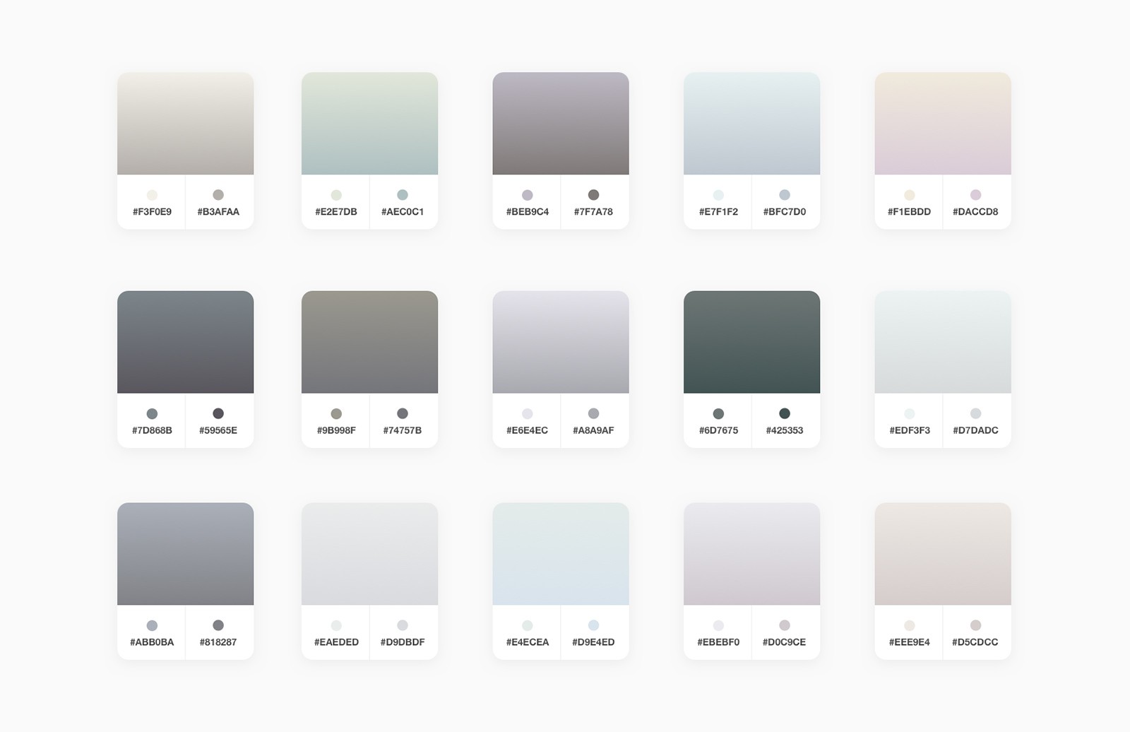Screen dimensions: 1130x732
Task: Copy the hex code text #D5CDCC
Action: (975, 642)
